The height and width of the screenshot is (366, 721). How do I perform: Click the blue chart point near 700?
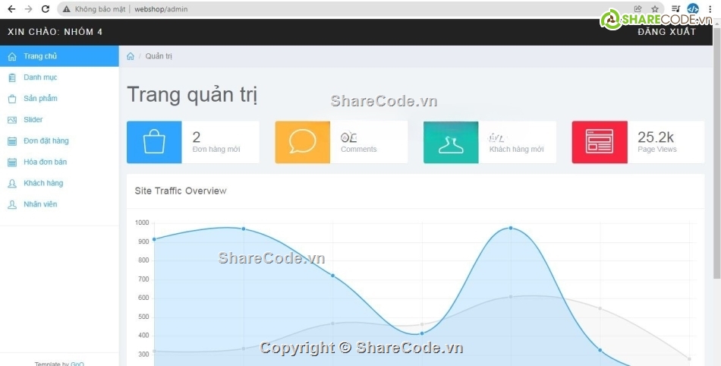333,276
